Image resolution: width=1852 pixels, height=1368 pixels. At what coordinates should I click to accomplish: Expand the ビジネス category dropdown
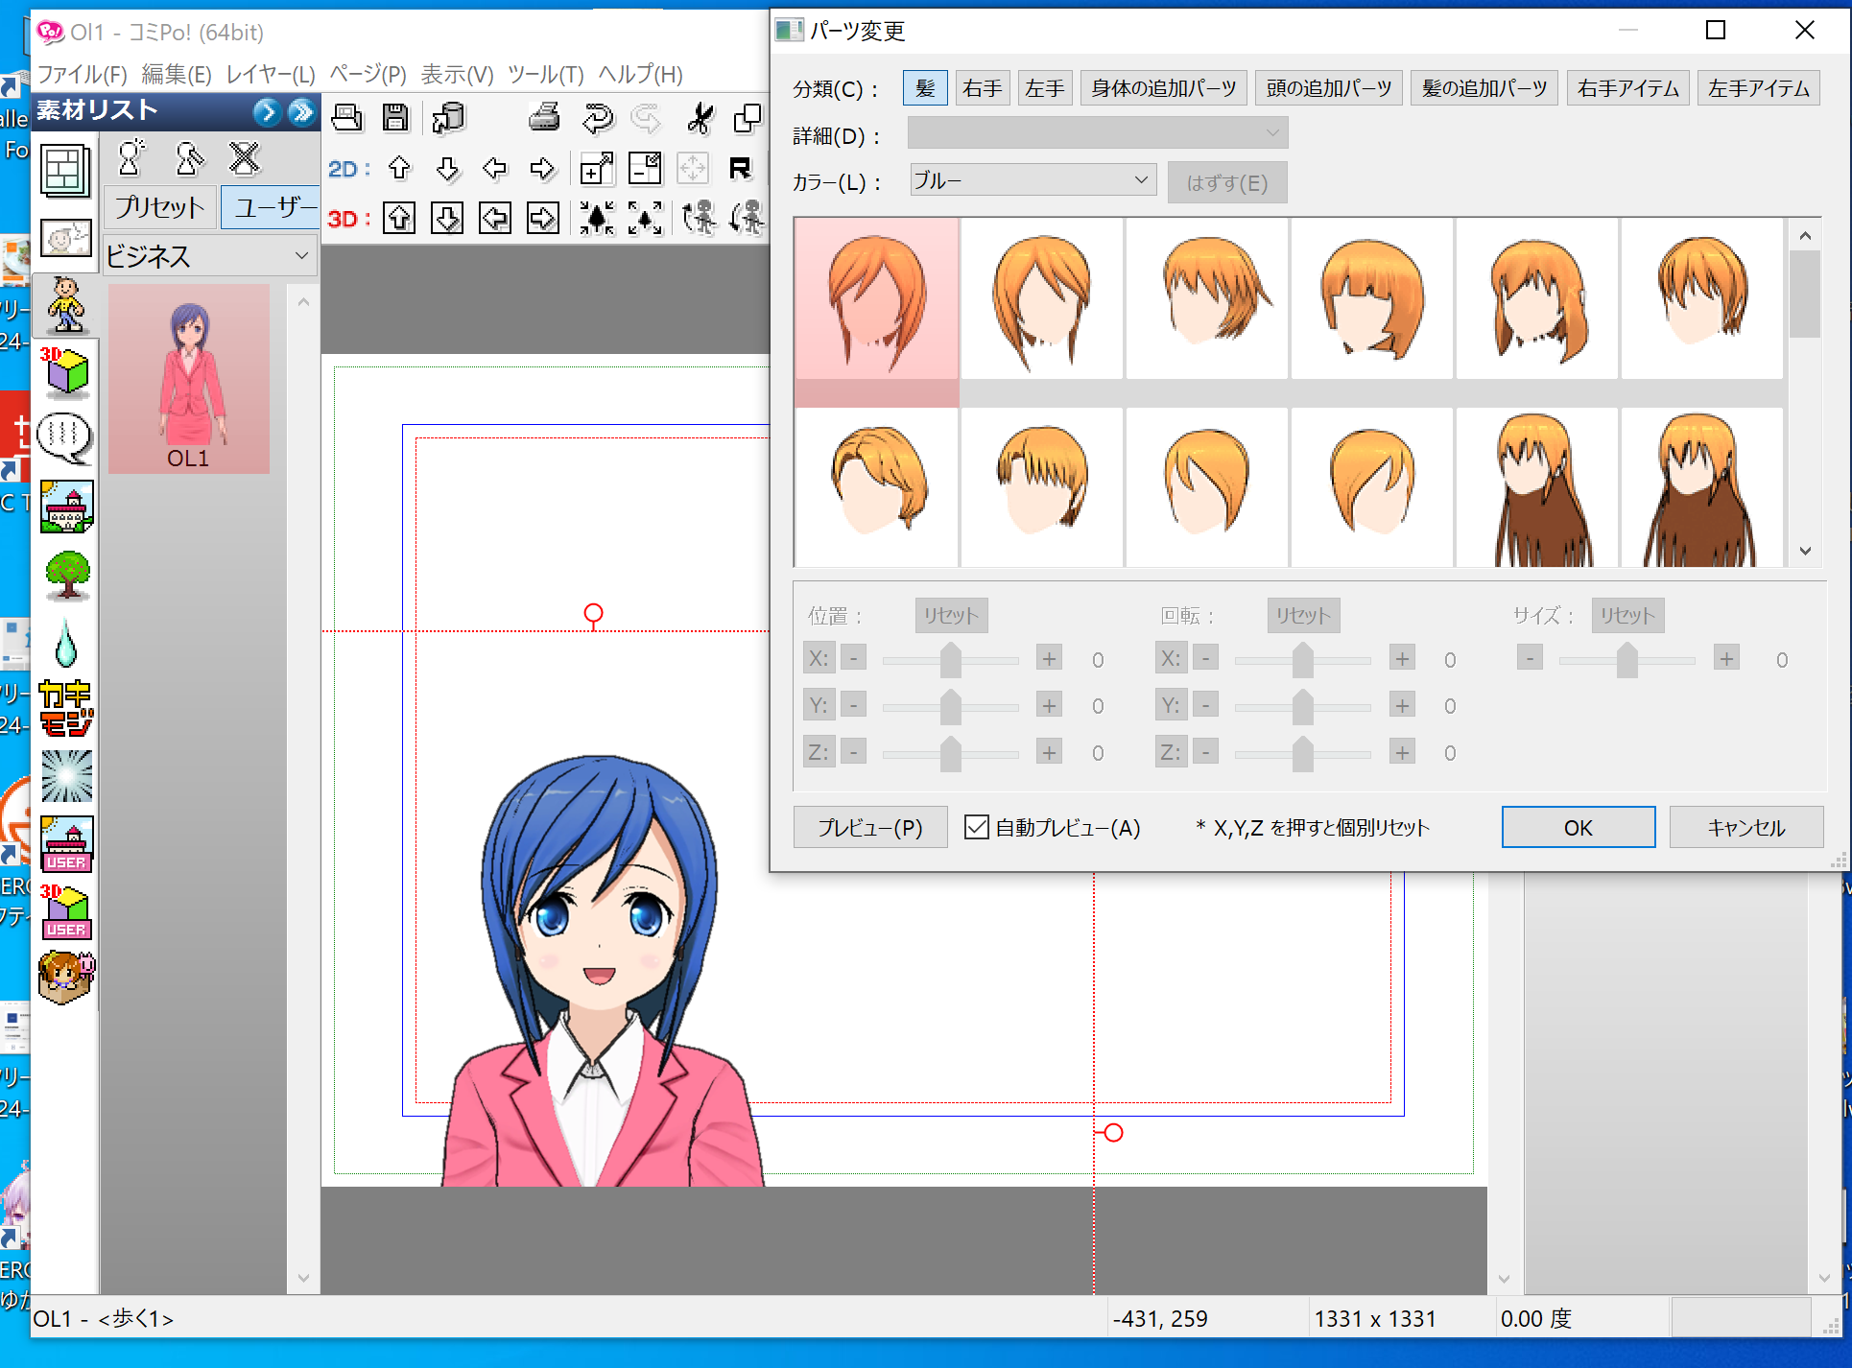(x=209, y=256)
